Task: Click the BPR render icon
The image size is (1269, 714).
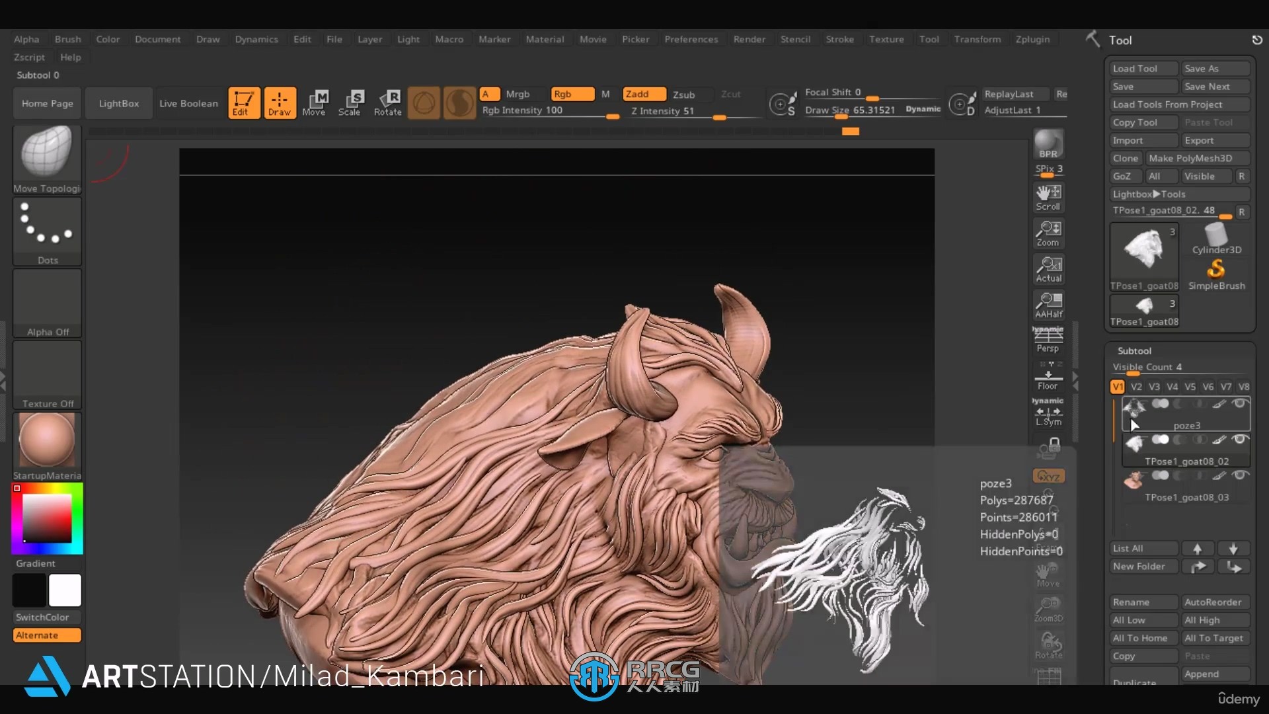Action: [x=1048, y=143]
